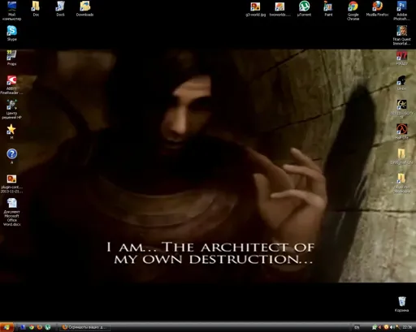
Task: Open the folder shortcut below 1998_Half-Life
Action: coord(401,183)
